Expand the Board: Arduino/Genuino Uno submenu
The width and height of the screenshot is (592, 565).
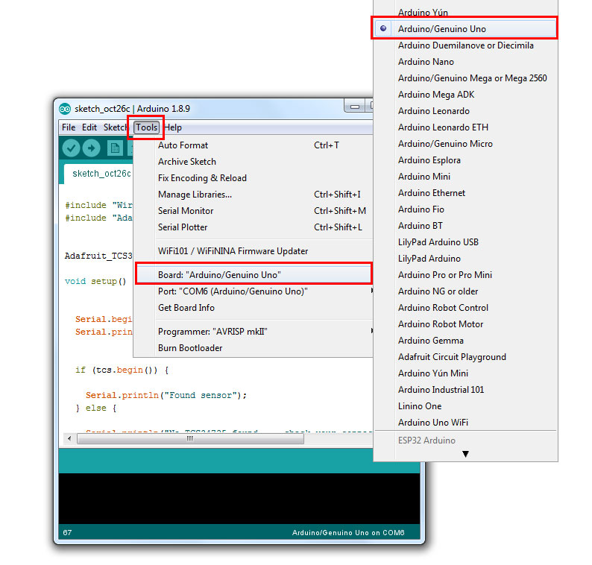tap(254, 275)
